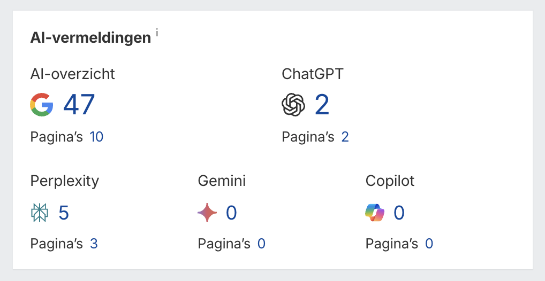Click the AI-vermeldingen widget heading

90,38
